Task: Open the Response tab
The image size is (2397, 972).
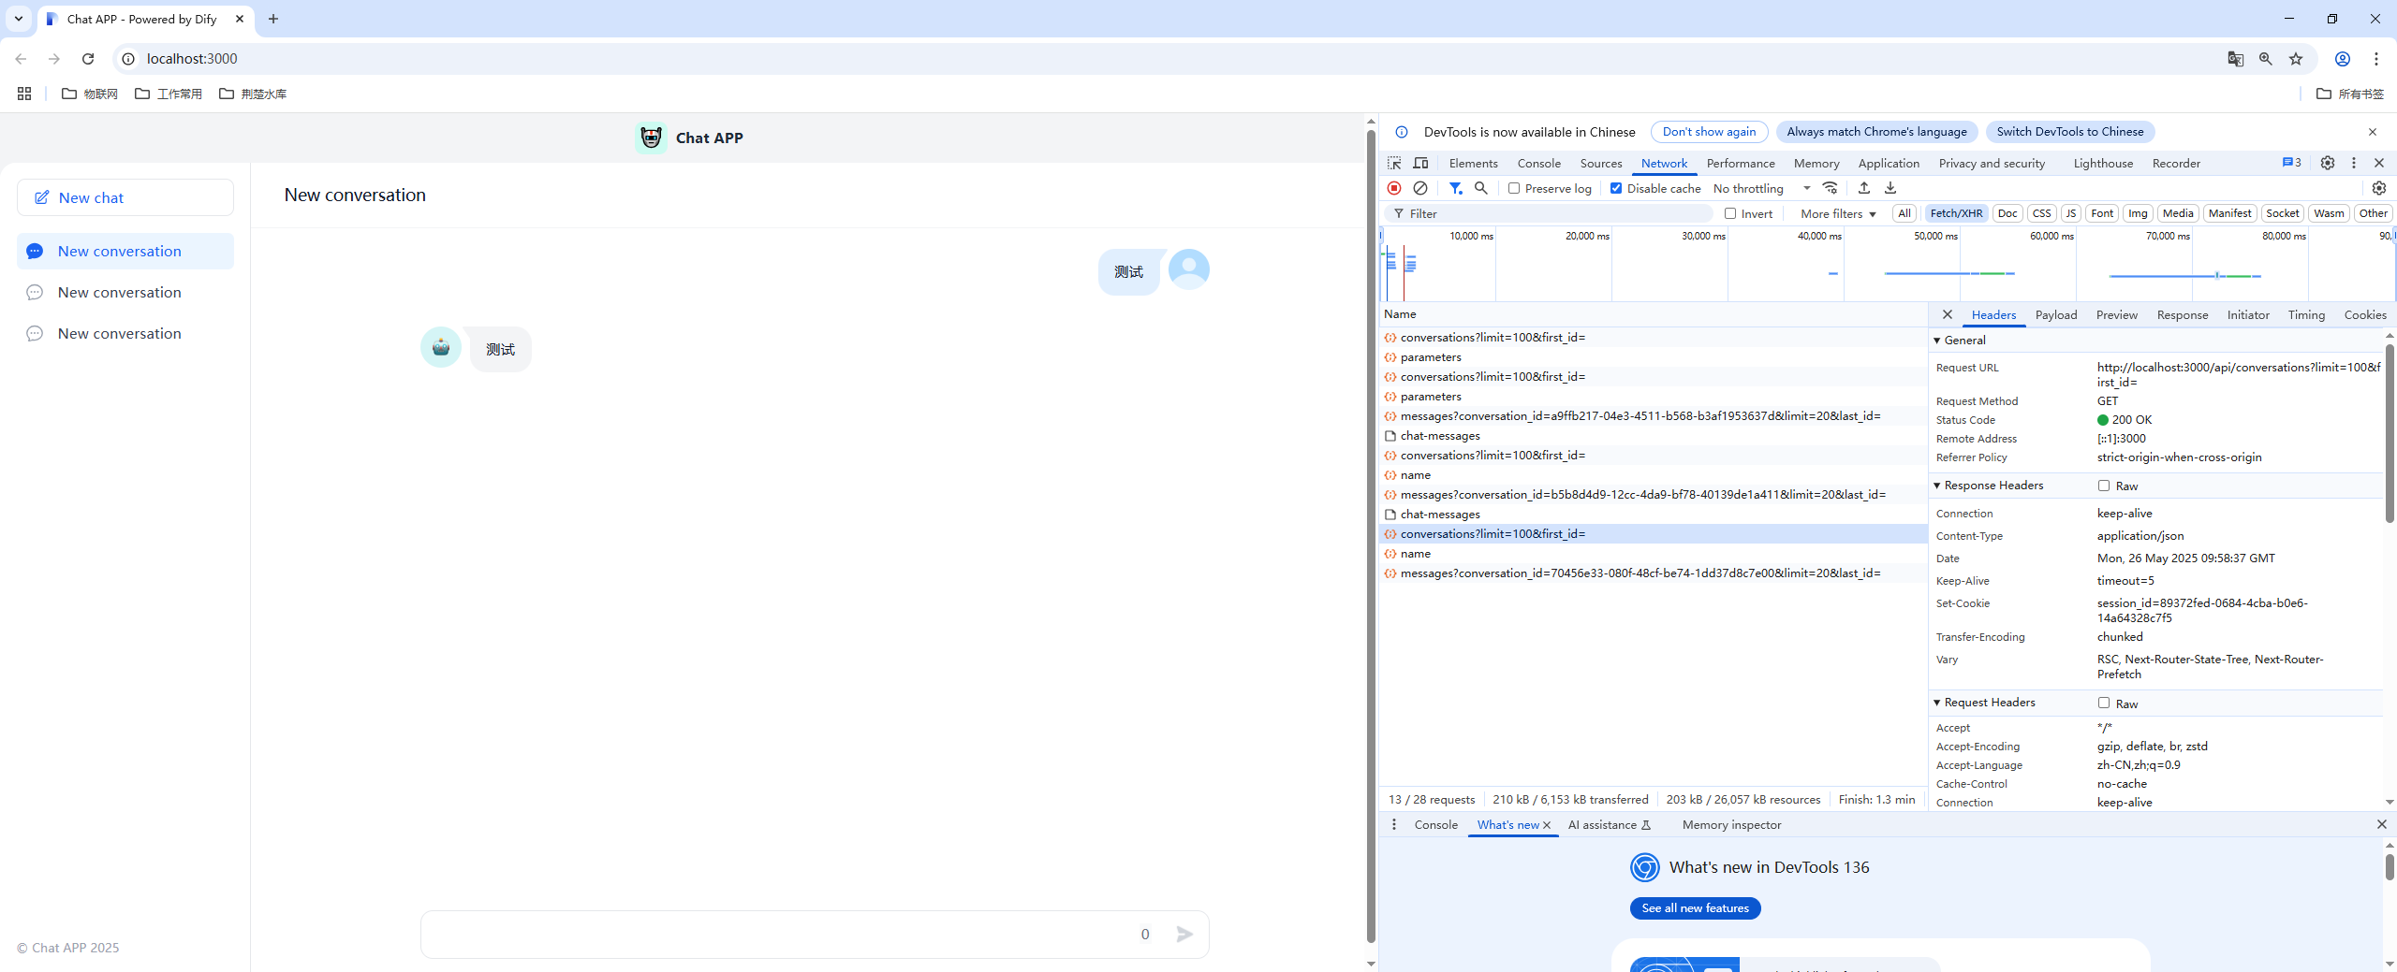Action: click(x=2183, y=314)
